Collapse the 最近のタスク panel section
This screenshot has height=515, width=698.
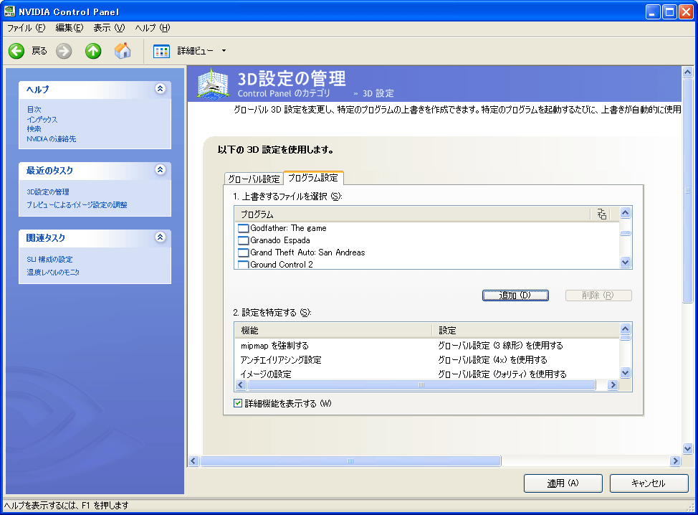click(160, 170)
